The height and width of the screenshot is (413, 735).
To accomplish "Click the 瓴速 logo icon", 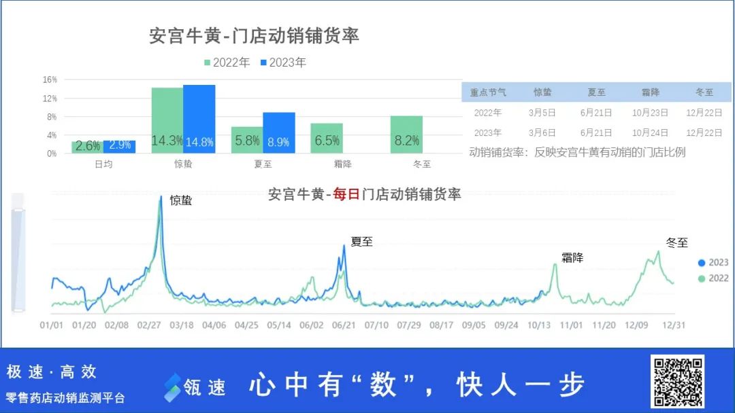I will 172,388.
